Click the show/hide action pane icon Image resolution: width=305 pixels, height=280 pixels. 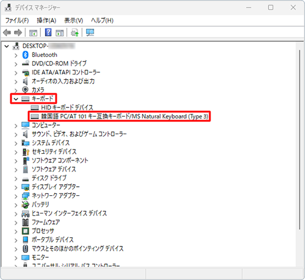60,33
